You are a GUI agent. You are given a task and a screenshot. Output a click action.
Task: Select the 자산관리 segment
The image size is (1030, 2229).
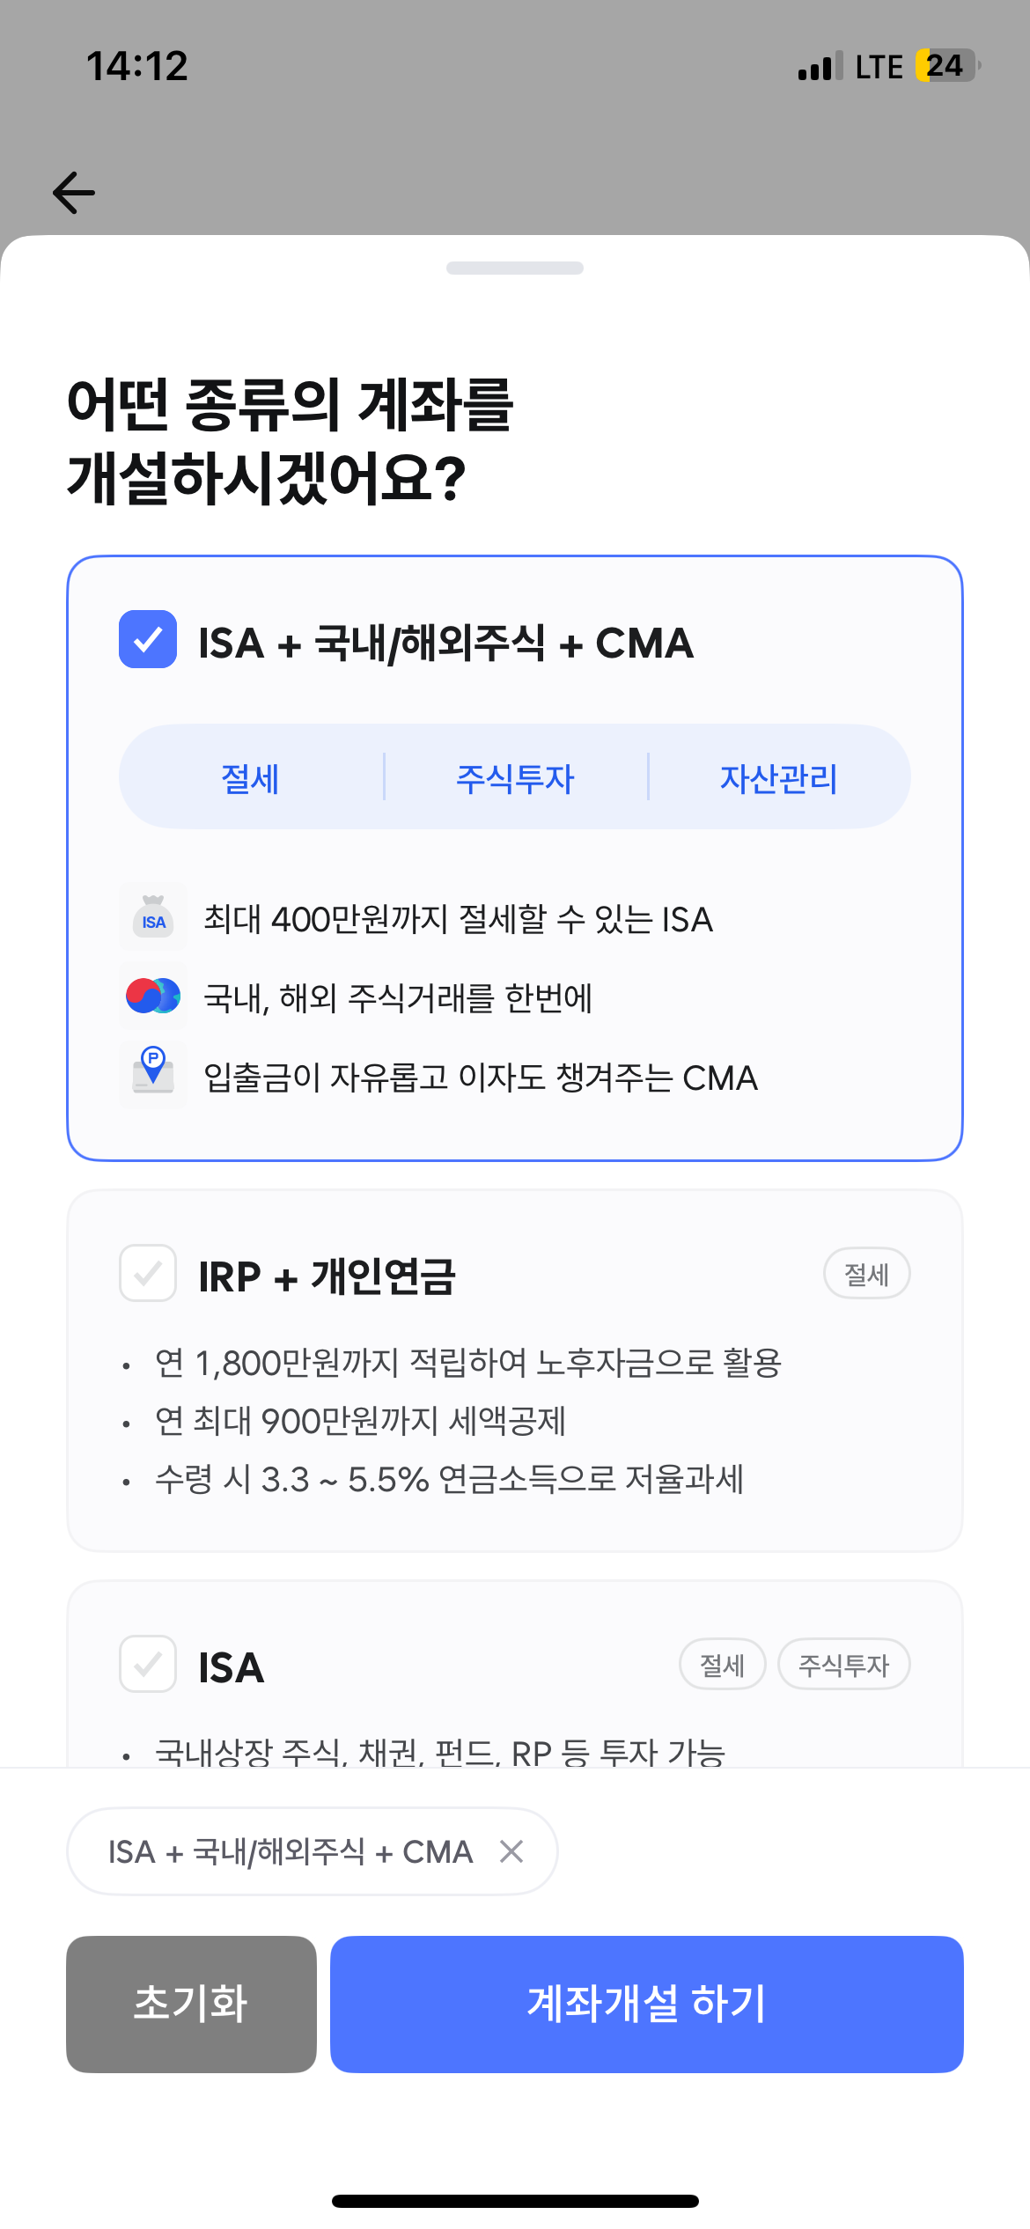pos(779,777)
